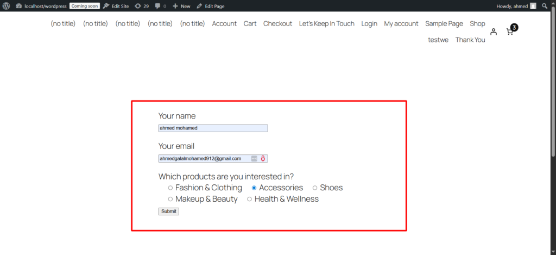Open the shopping cart icon with badge
This screenshot has height=255, width=556.
click(x=510, y=32)
